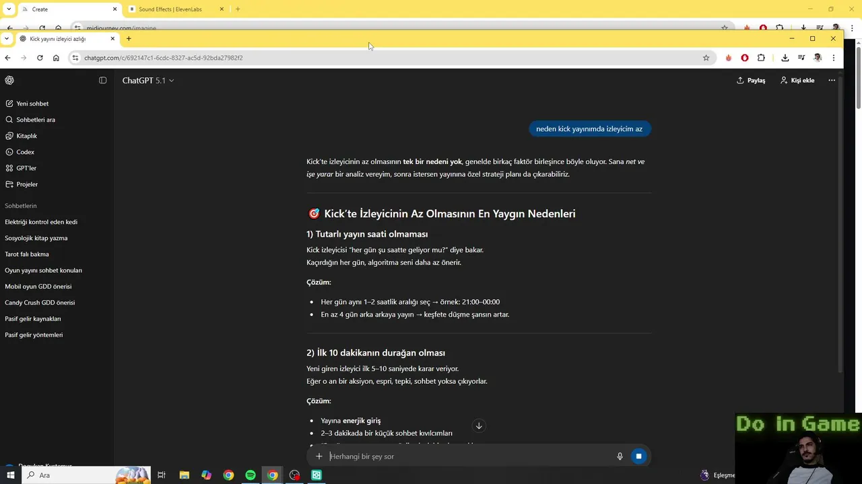
Task: Open Codex in sidebar
Action: click(57, 152)
